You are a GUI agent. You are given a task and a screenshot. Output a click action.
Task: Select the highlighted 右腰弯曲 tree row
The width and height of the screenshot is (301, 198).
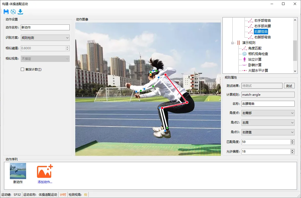click(x=261, y=32)
